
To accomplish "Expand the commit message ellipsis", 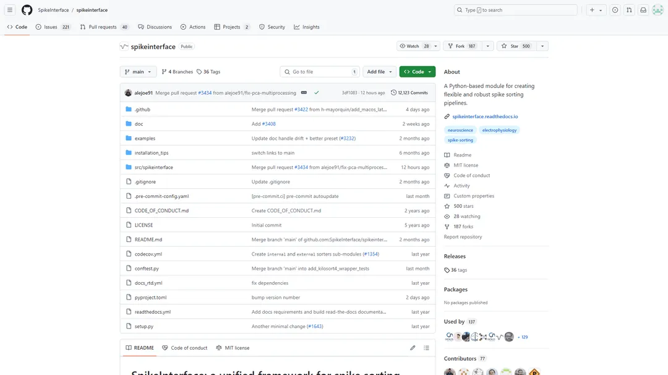I will [x=304, y=92].
